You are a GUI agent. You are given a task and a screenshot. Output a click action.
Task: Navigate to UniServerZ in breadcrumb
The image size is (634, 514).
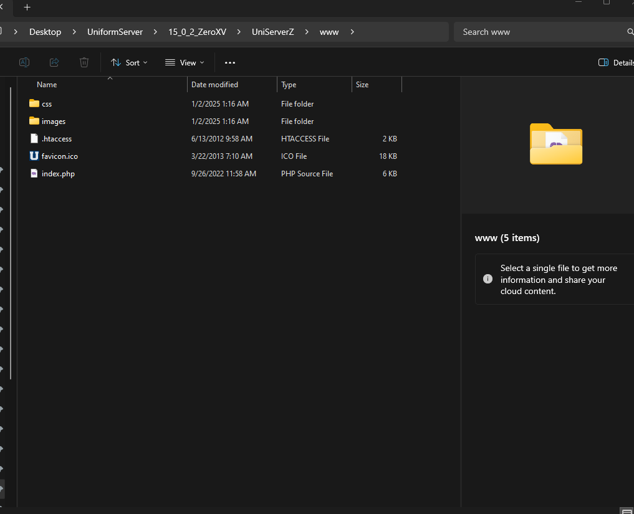pyautogui.click(x=273, y=32)
